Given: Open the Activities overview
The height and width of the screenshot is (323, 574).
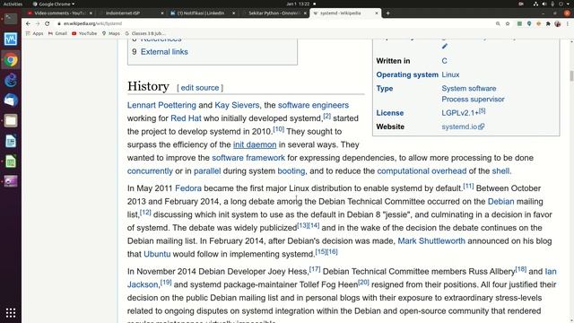Looking at the screenshot, I should (x=13, y=4).
